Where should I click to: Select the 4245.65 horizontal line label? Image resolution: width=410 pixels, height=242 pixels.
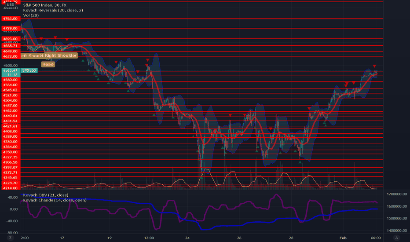point(11,178)
